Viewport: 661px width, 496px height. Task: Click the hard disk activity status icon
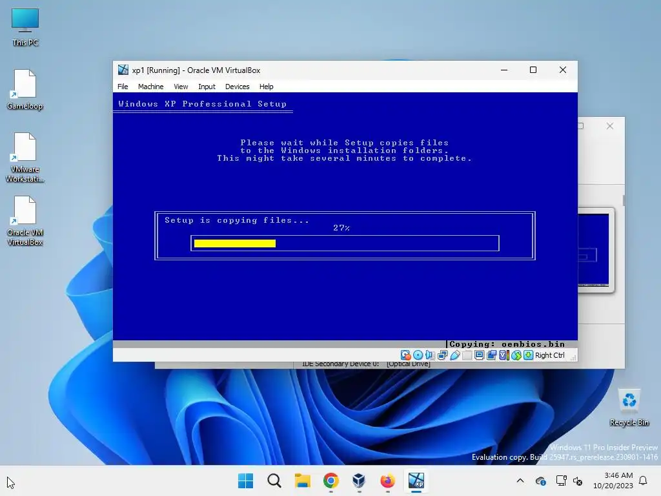[405, 355]
